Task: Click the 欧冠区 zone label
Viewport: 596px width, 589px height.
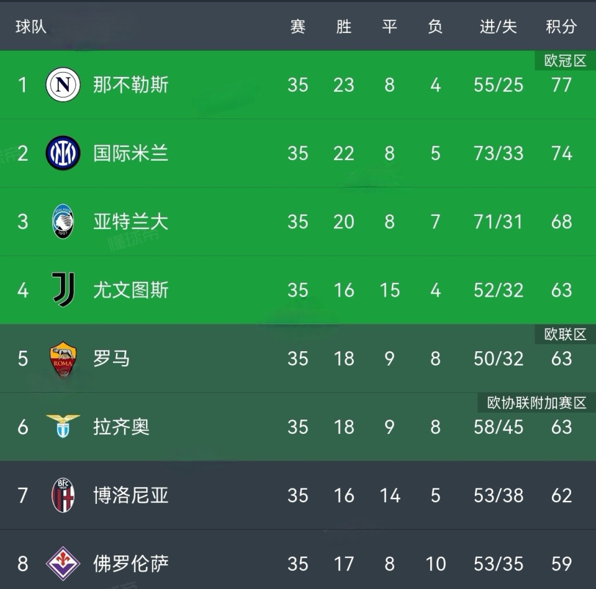Action: [565, 61]
